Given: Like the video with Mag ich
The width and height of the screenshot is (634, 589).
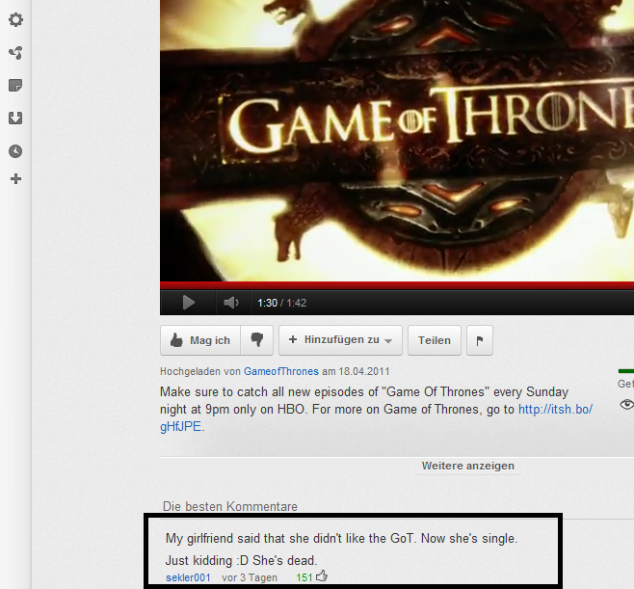Looking at the screenshot, I should pos(200,340).
